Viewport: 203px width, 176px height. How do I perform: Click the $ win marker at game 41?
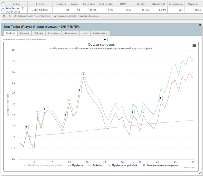pos(161,98)
